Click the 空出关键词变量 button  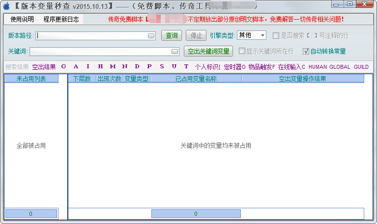tap(208, 51)
